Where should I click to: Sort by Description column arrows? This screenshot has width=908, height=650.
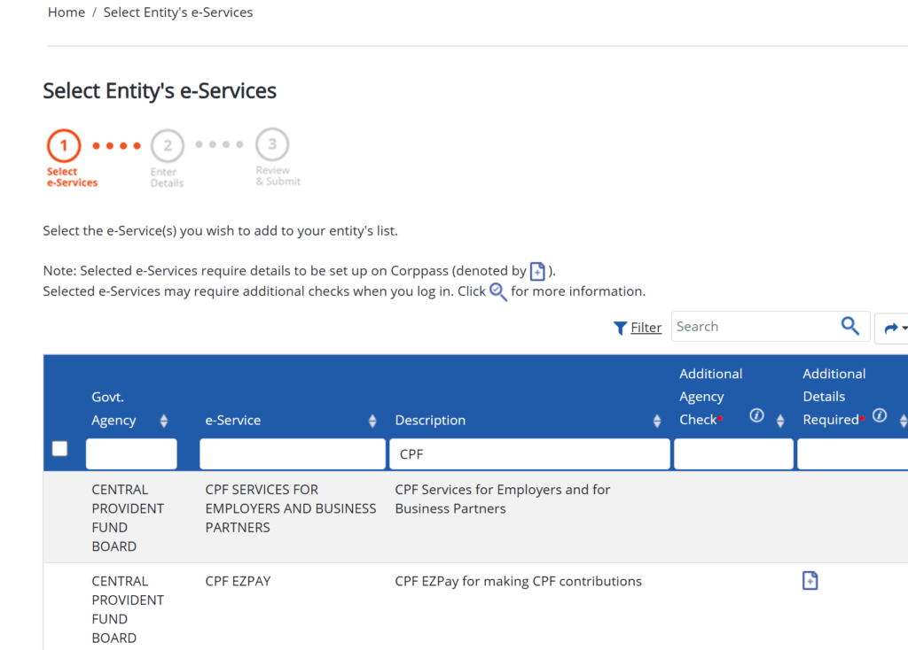(657, 421)
